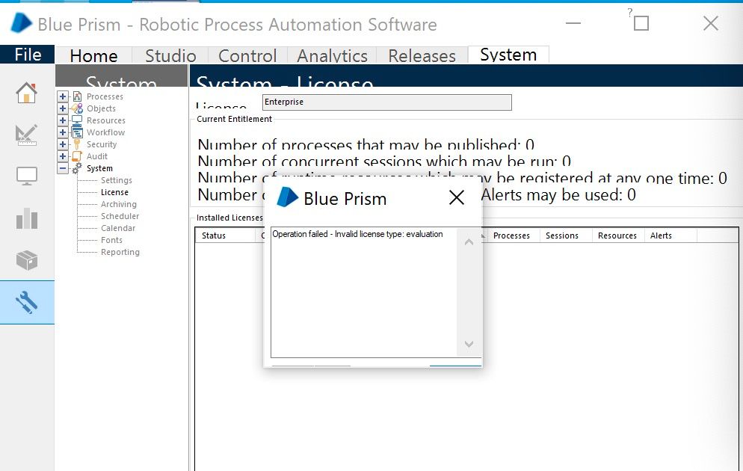This screenshot has height=471, width=743.
Task: Select the System wrench sidebar icon
Action: pyautogui.click(x=27, y=302)
